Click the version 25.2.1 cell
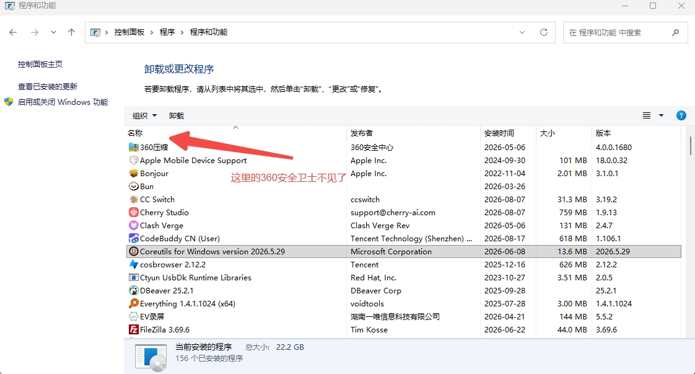Image resolution: width=695 pixels, height=374 pixels. [605, 291]
